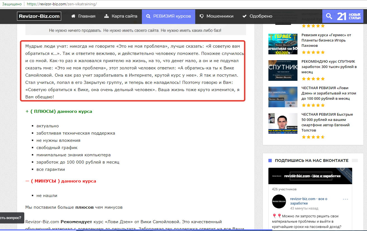
Task: Click the Revizor-Biz.com site logo
Action: (x=39, y=16)
